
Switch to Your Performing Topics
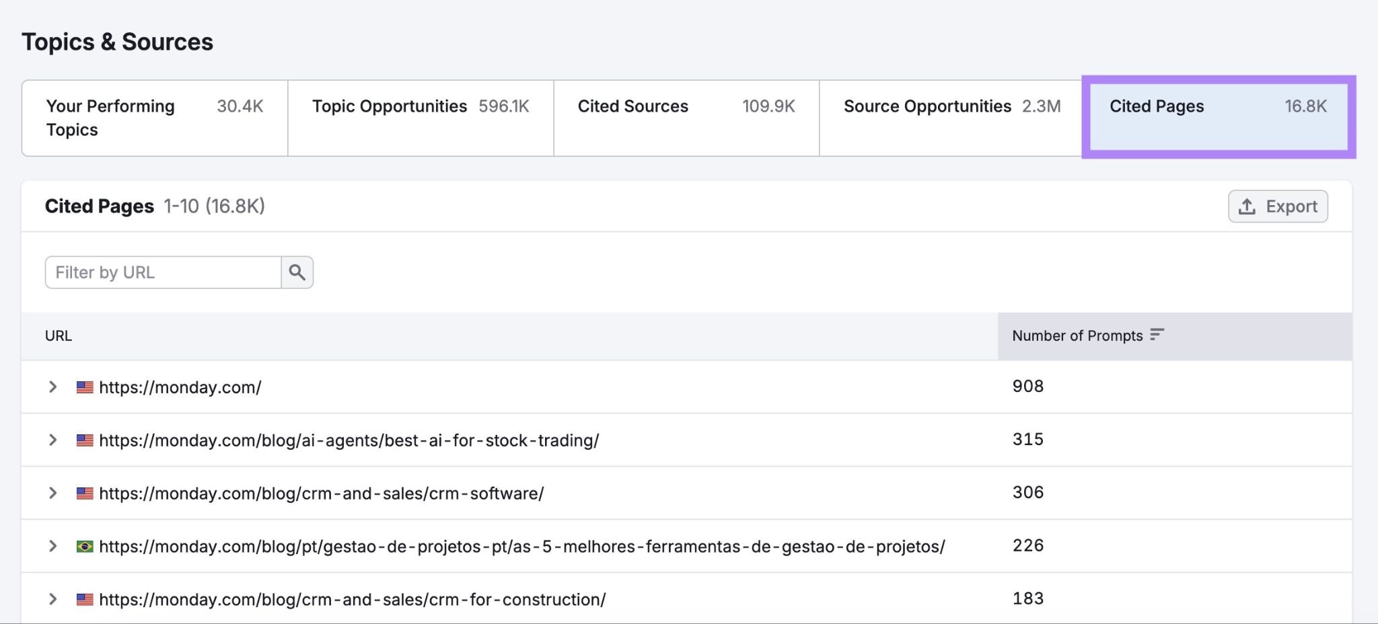(153, 118)
